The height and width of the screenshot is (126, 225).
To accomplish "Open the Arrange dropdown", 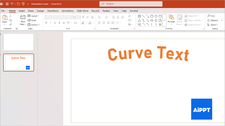I will tap(171, 20).
